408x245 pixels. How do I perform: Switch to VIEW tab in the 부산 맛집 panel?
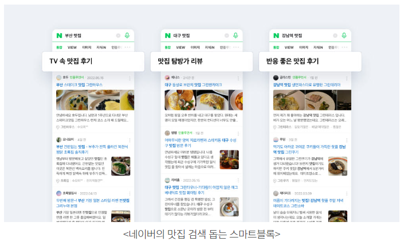coord(72,48)
